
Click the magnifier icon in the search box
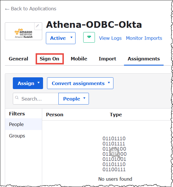(x=17, y=99)
